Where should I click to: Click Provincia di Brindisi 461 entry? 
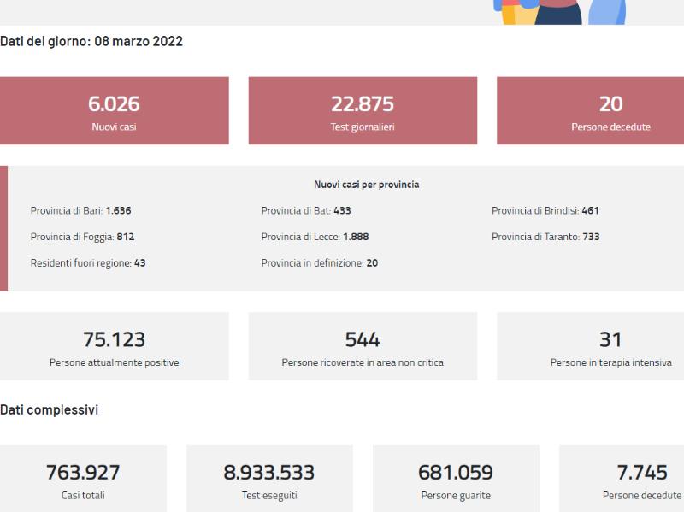545,210
